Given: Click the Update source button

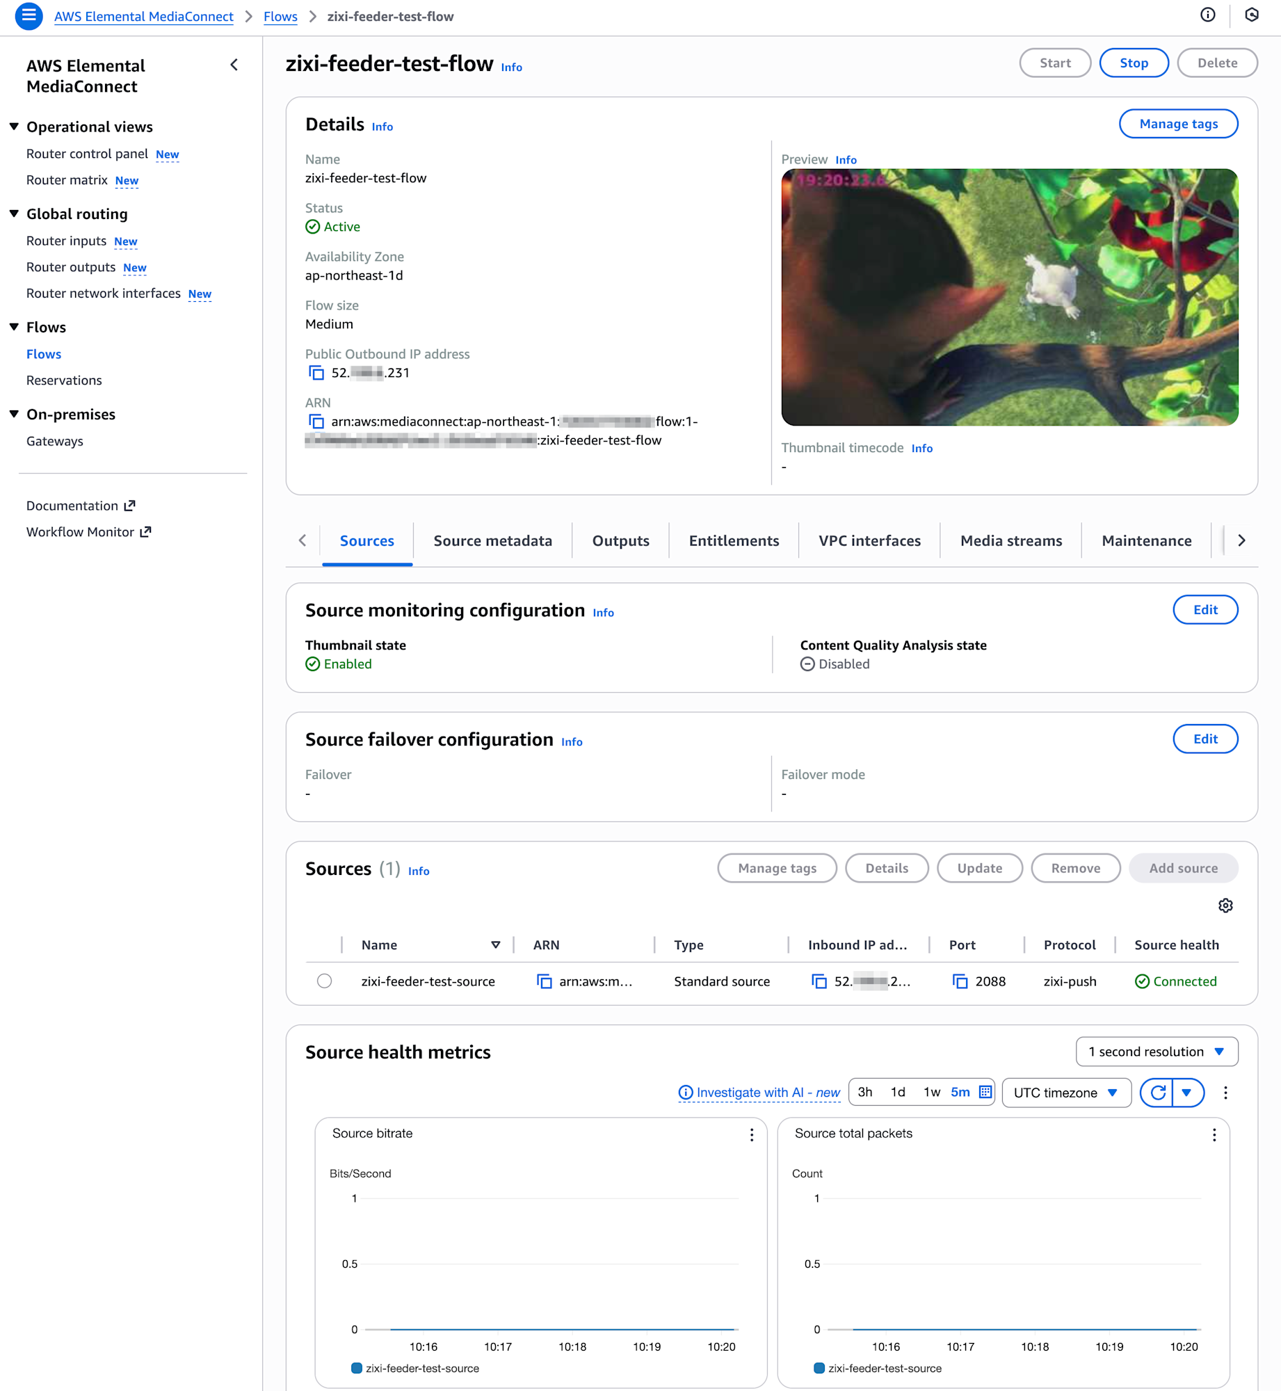Looking at the screenshot, I should point(979,868).
